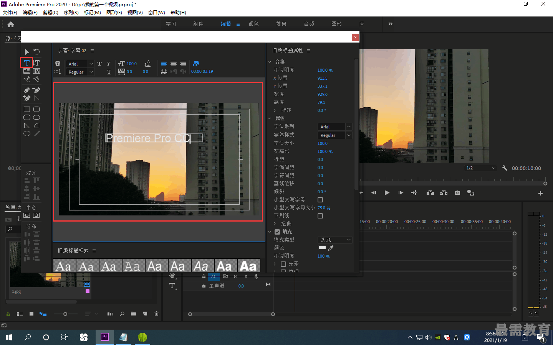Select the Vertical Type tool
553x345 pixels.
click(x=36, y=62)
